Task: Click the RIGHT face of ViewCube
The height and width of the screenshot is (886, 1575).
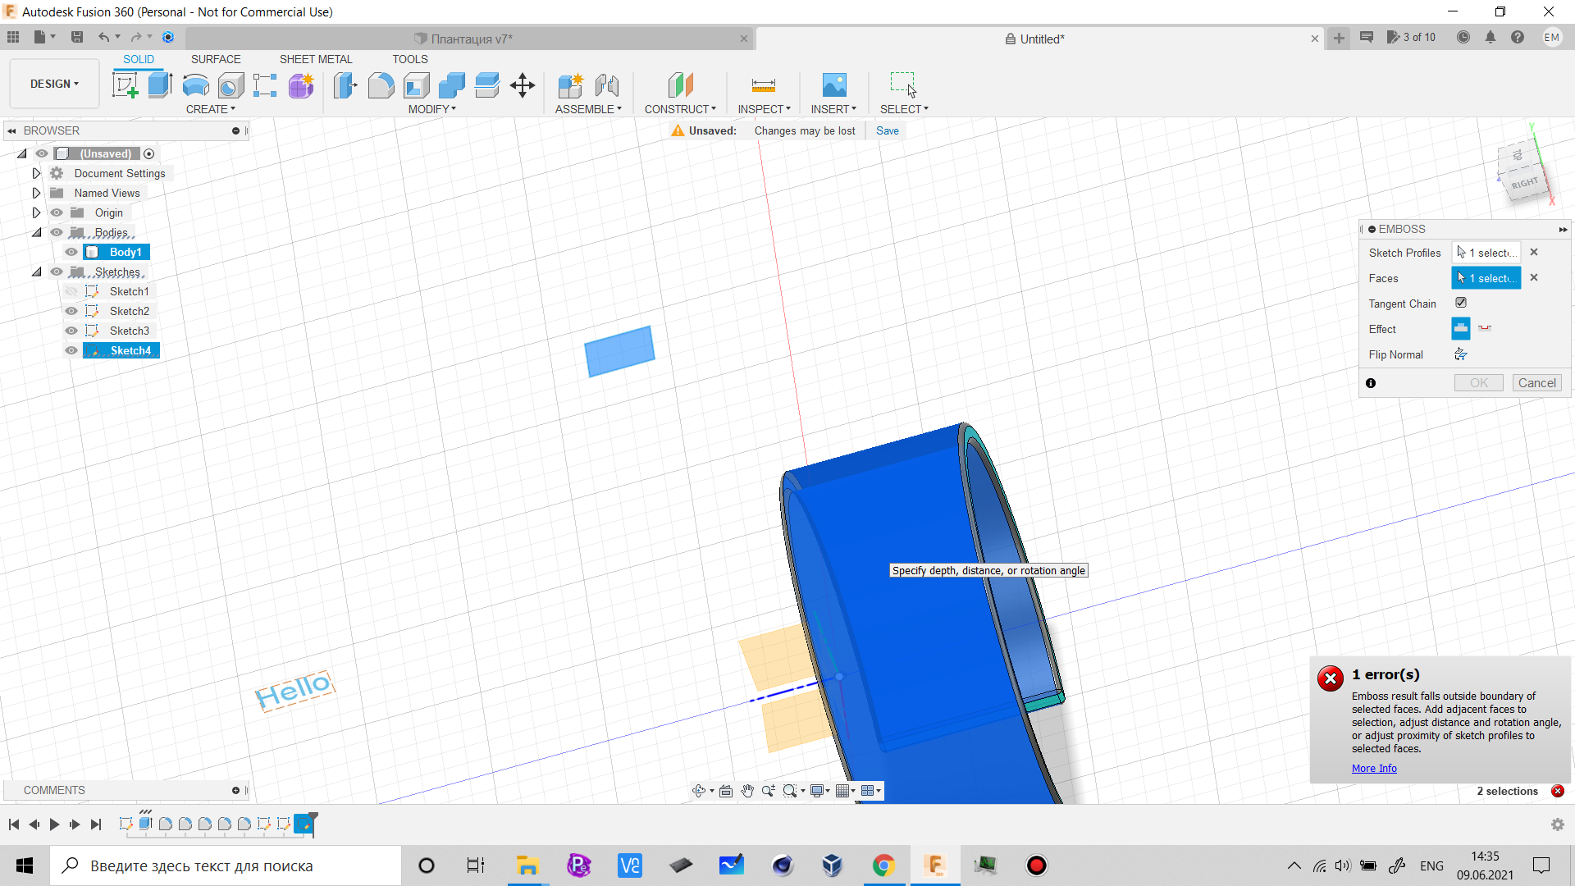Action: point(1524,183)
